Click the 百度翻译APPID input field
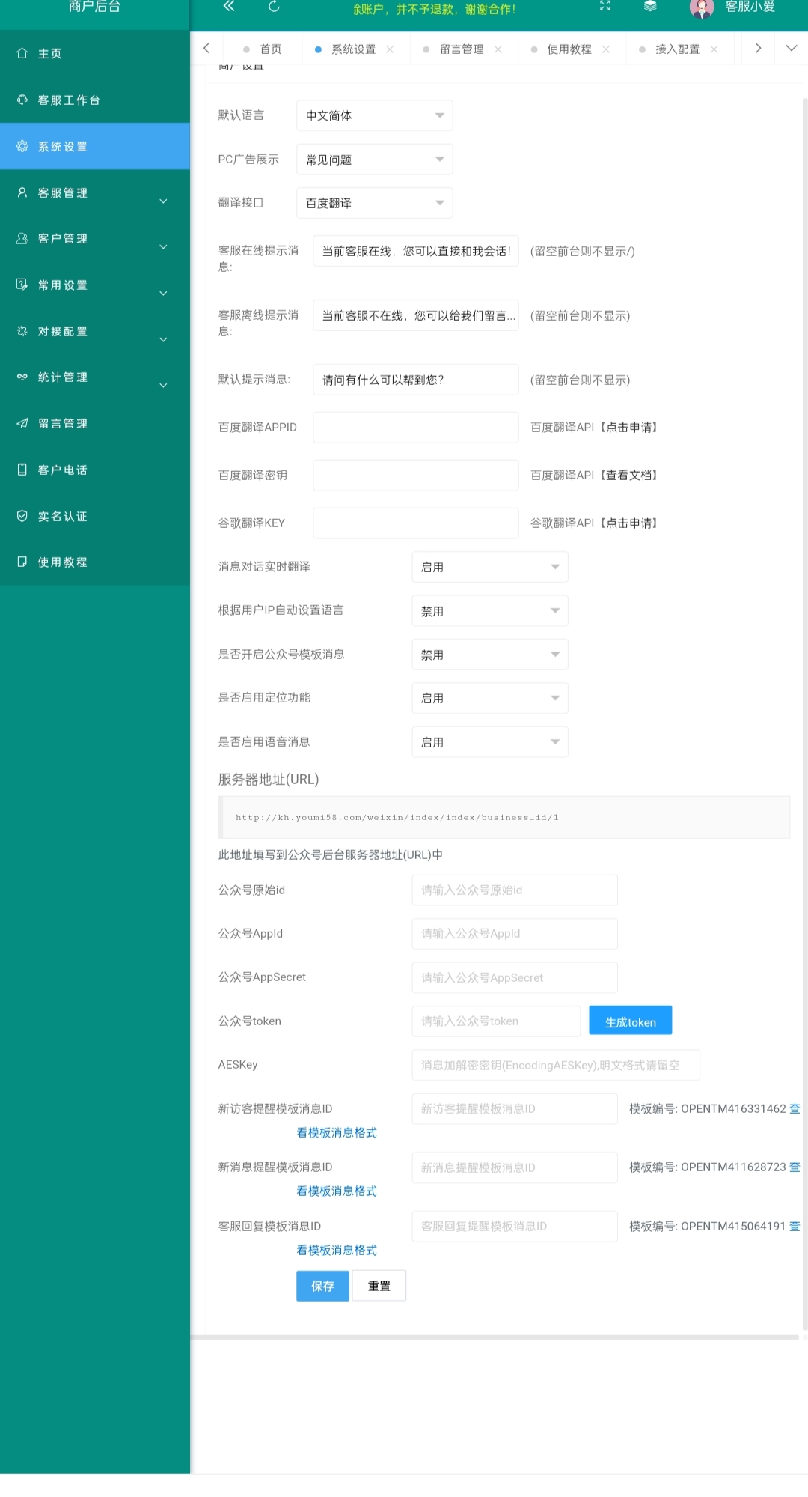 click(416, 427)
